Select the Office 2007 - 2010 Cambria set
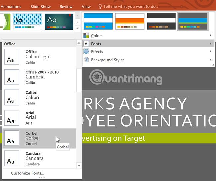The height and width of the screenshot is (181, 216). (x=40, y=77)
